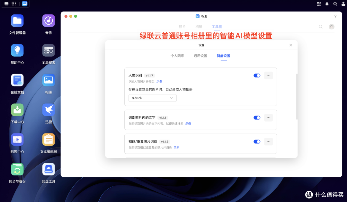The width and height of the screenshot is (347, 202).
Task: Click 示例 link under 相似/重复照片识别
Action: (x=177, y=148)
